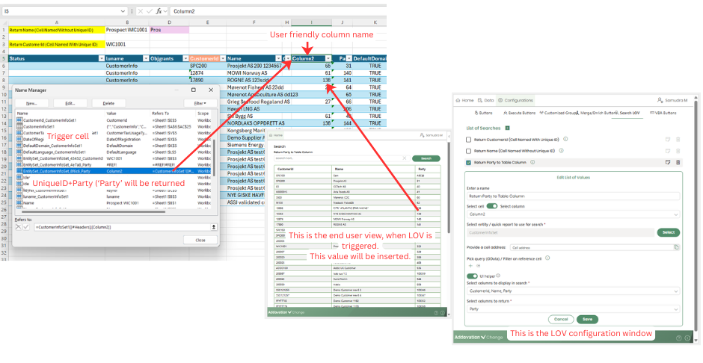
Task: Edit the Return CustomerId search entry
Action: point(668,140)
